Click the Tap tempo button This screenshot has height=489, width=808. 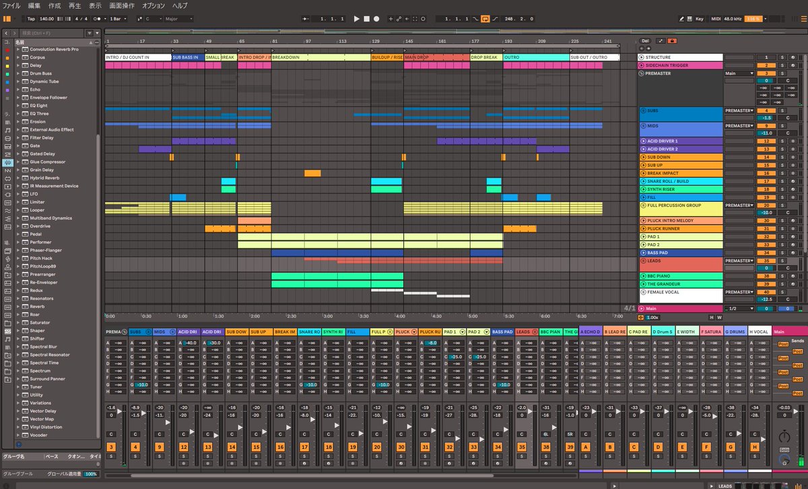click(x=31, y=19)
